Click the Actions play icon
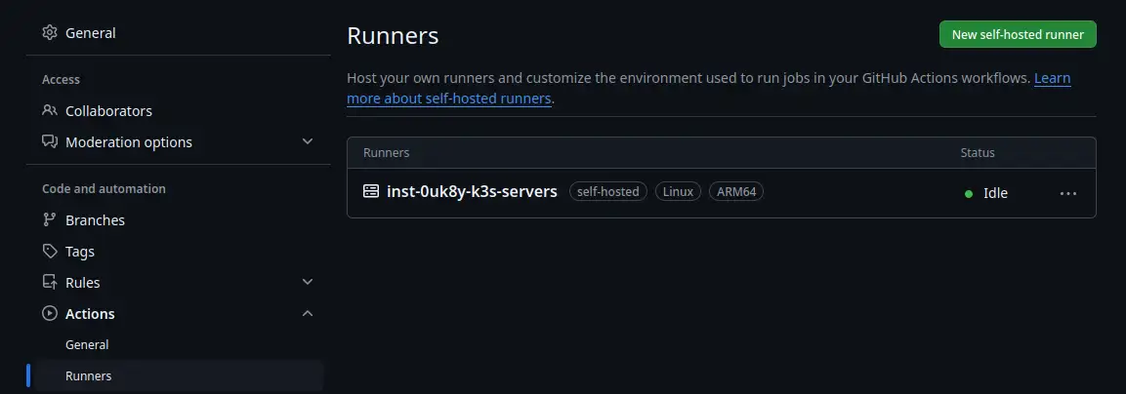The image size is (1126, 394). click(x=50, y=314)
